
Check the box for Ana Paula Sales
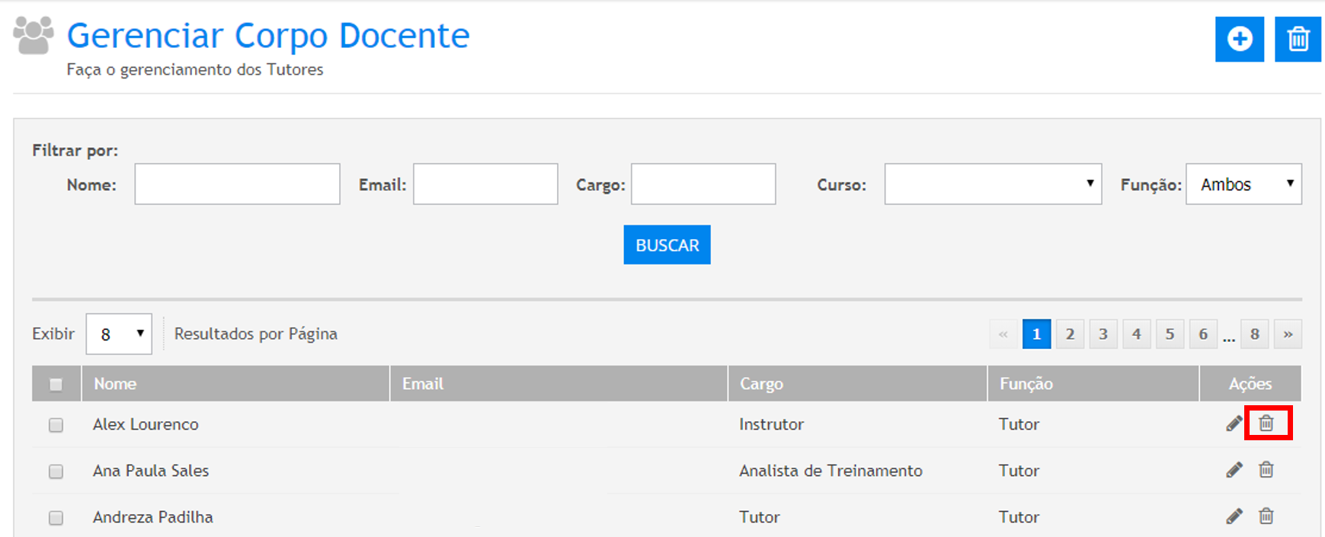(56, 471)
